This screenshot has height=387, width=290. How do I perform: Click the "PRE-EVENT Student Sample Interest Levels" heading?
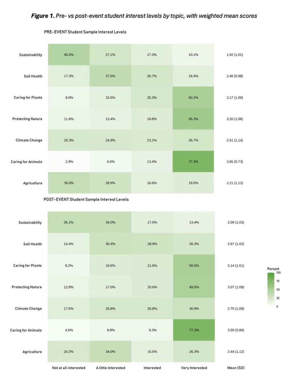(85, 32)
